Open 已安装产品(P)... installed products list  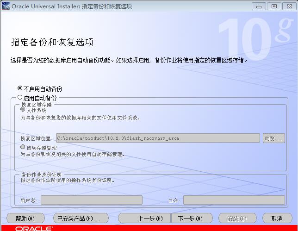[x=81, y=218]
